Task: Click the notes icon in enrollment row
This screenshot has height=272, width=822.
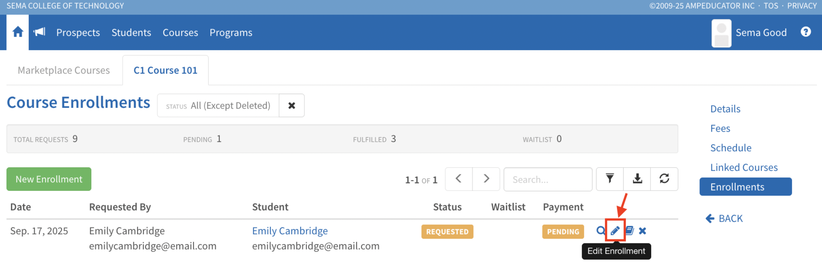Action: tap(629, 231)
